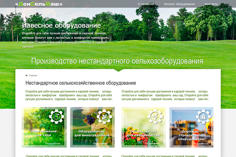Follow the Главная breadcrumb link
236x157 pixels.
[x=33, y=76]
